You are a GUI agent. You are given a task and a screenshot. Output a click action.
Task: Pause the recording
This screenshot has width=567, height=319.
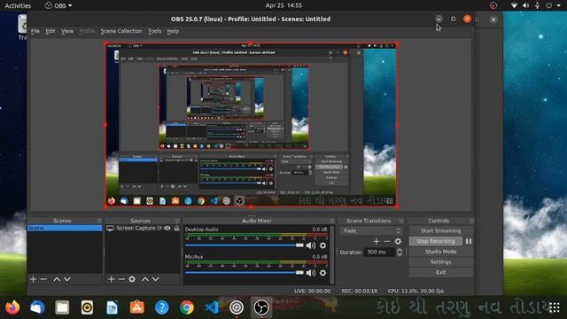click(469, 241)
